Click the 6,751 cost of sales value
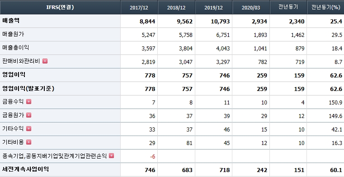This screenshot has width=344, height=177. point(223,35)
